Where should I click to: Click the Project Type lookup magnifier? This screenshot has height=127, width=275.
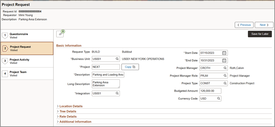click(x=225, y=83)
